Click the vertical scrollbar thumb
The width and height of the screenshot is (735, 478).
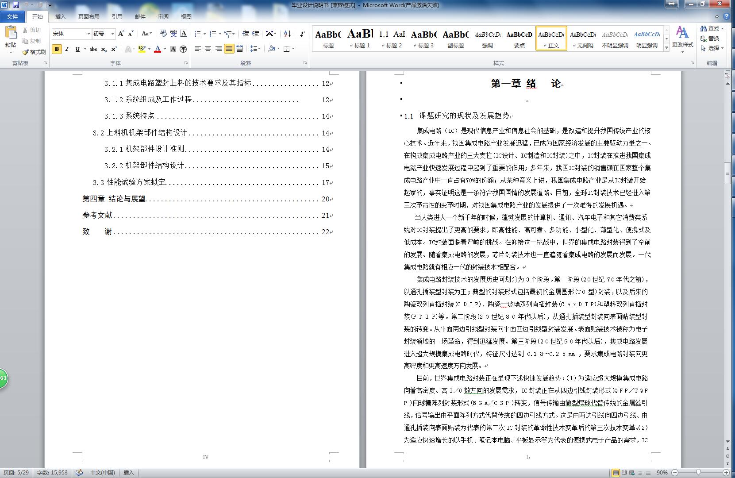pos(727,173)
